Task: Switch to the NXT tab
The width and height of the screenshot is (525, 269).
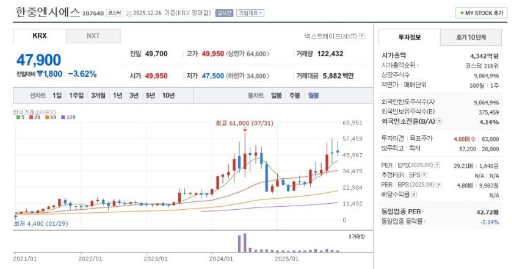Action: pyautogui.click(x=93, y=36)
